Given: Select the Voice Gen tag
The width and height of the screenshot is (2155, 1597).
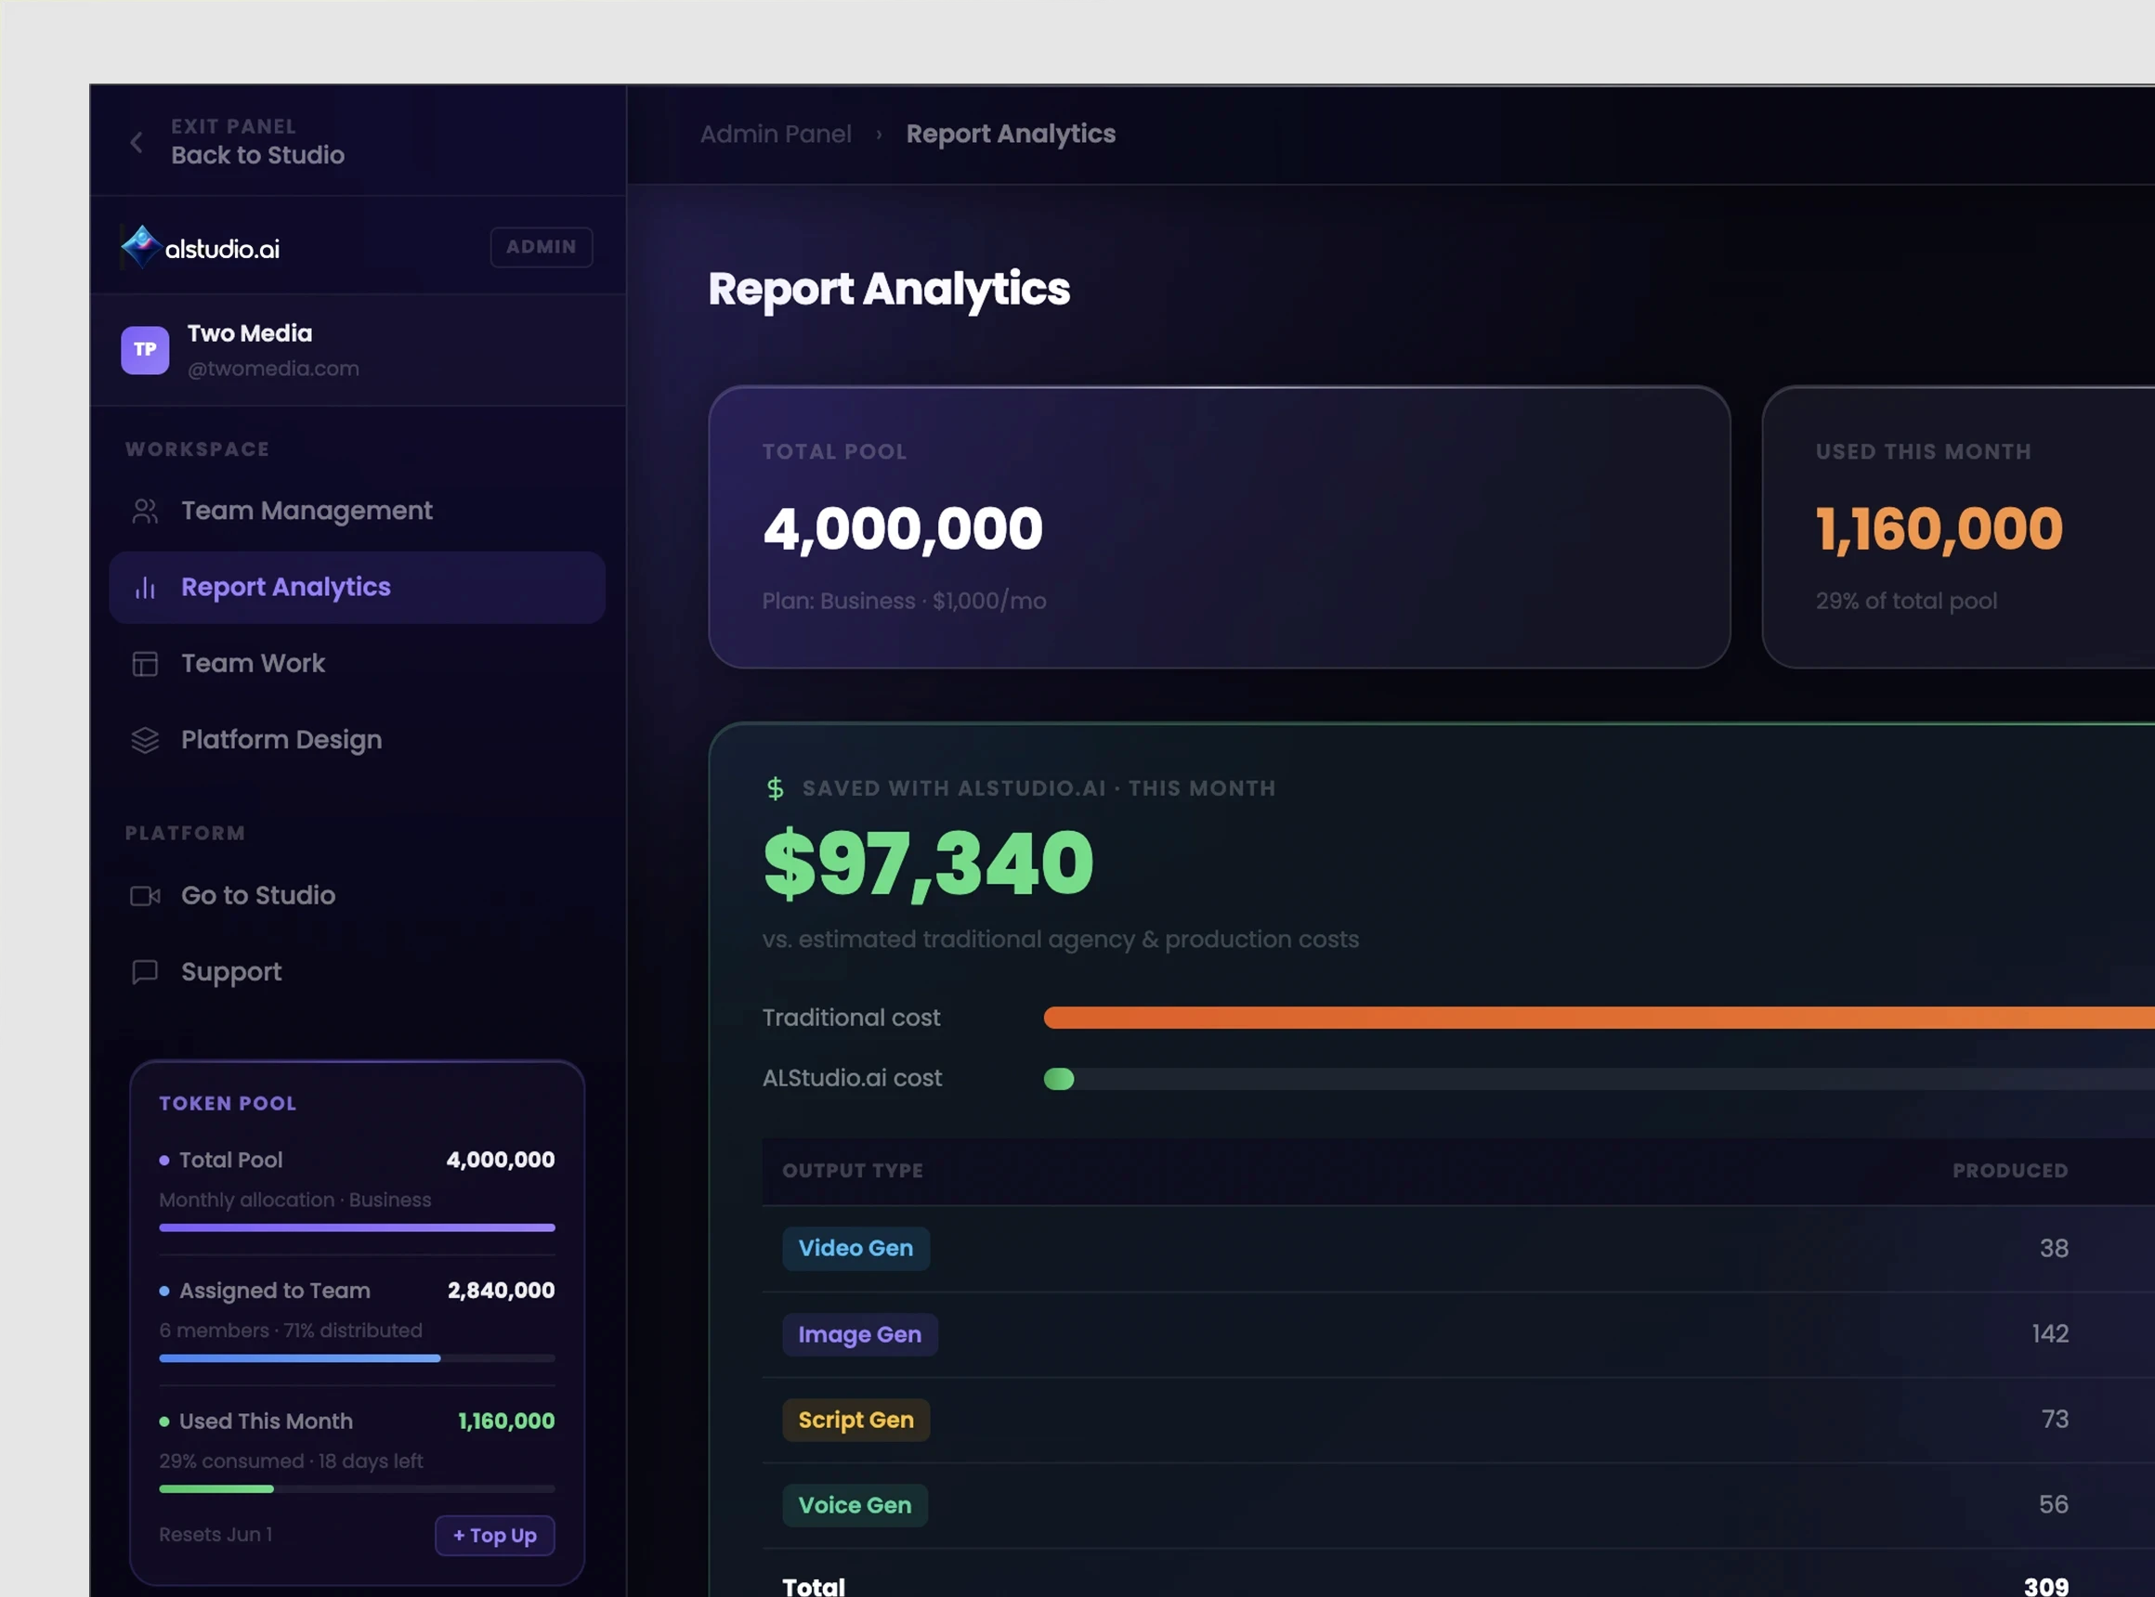Looking at the screenshot, I should coord(855,1505).
